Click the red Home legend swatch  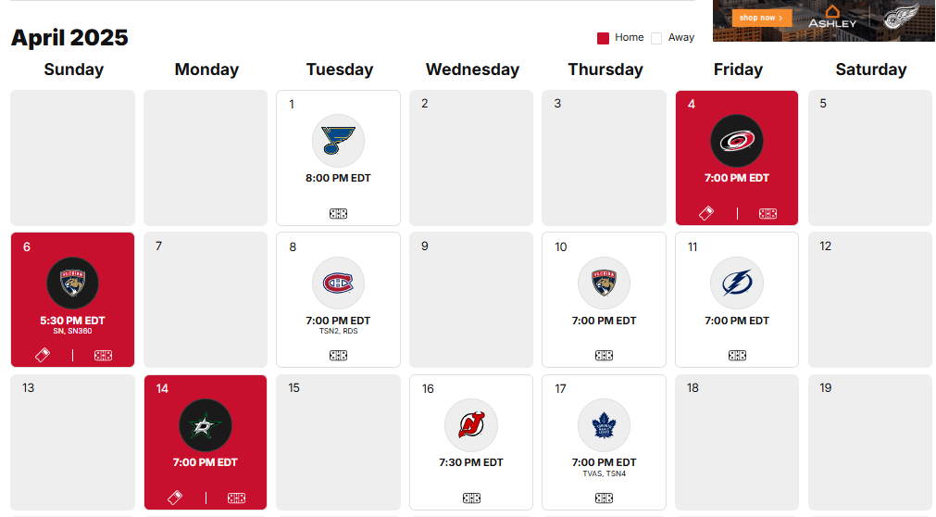point(603,38)
